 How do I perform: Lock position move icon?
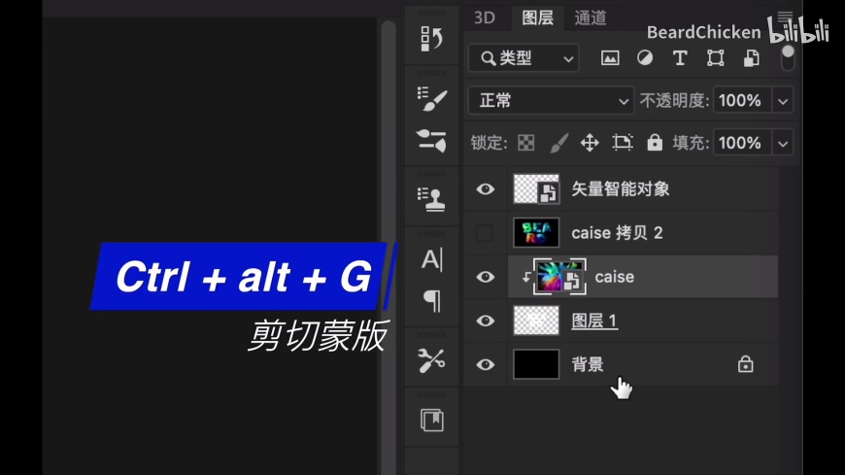[590, 143]
